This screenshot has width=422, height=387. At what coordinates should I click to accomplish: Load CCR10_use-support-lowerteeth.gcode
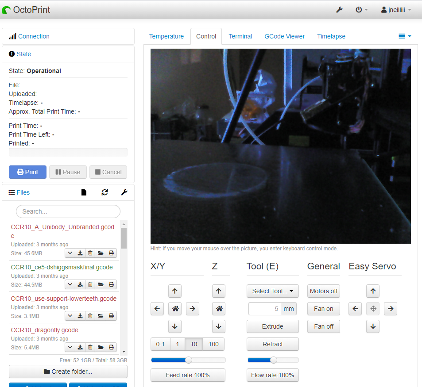101,316
